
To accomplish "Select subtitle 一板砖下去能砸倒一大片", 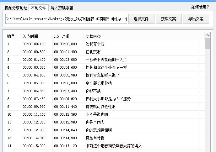I will tap(106, 60).
